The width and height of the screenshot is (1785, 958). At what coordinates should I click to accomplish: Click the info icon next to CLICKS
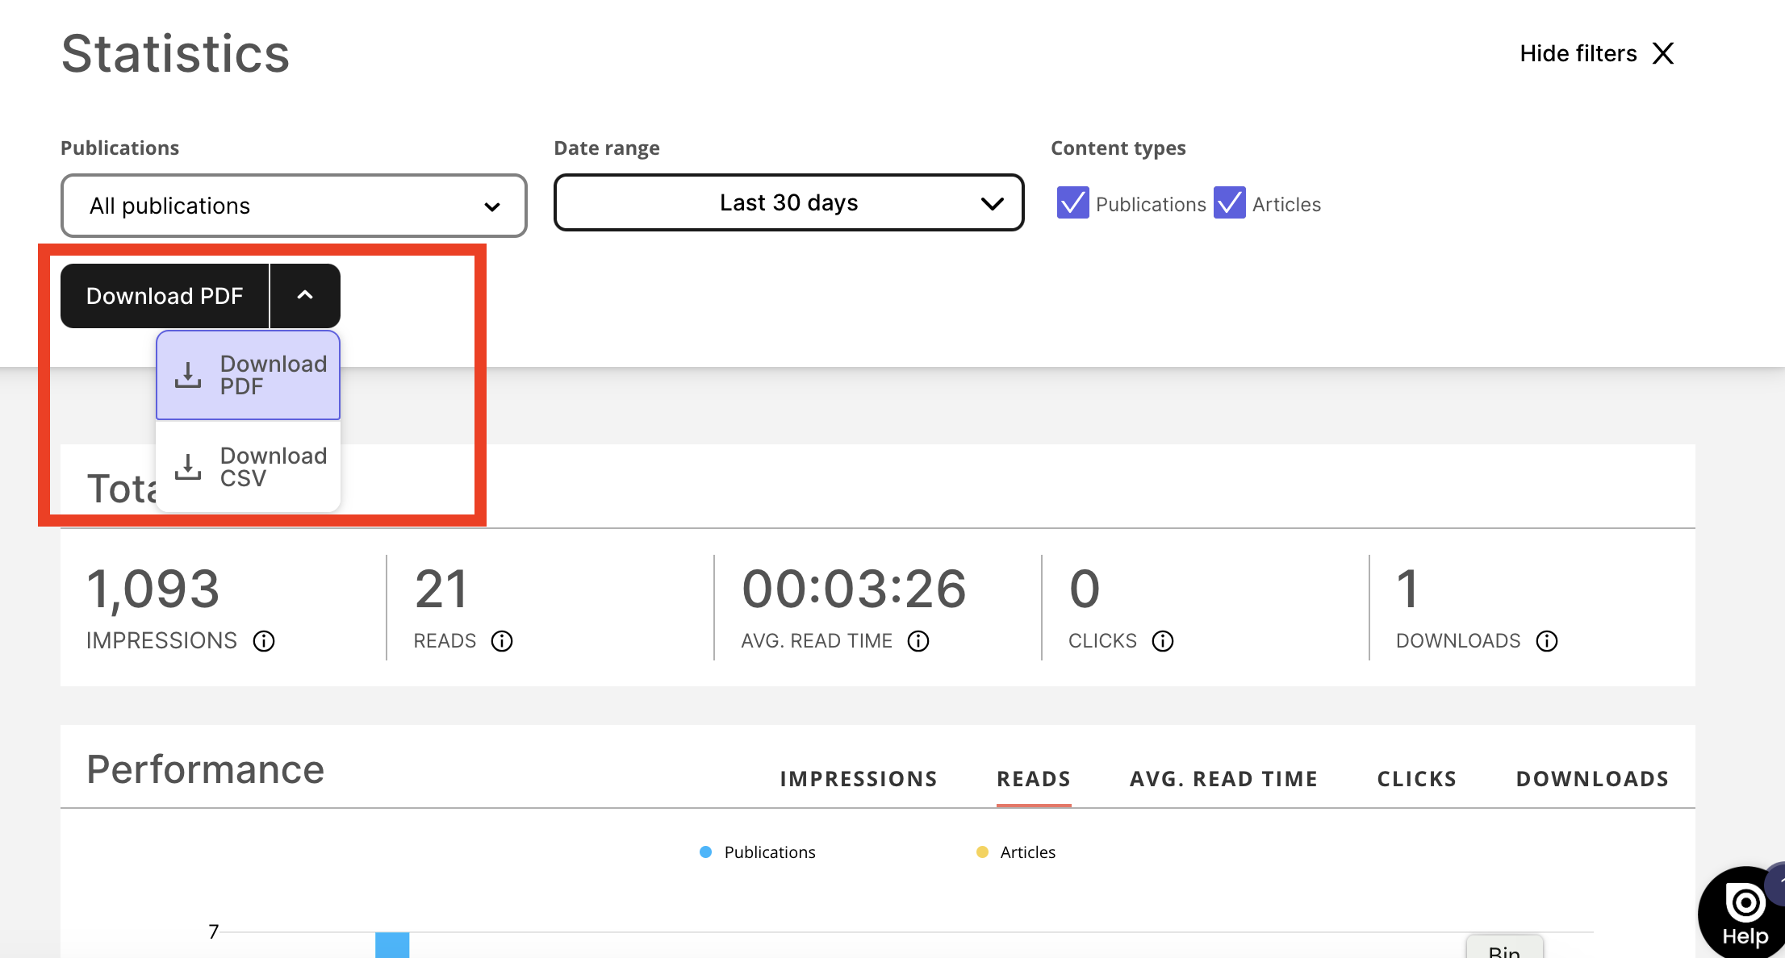point(1163,641)
